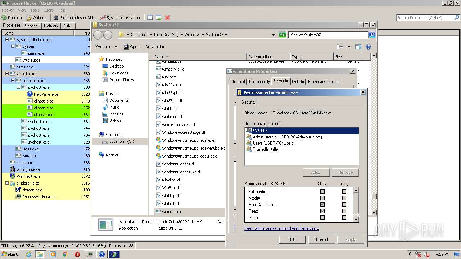Collapse the wininit.exe process node
The height and width of the screenshot is (259, 461).
pos(7,74)
